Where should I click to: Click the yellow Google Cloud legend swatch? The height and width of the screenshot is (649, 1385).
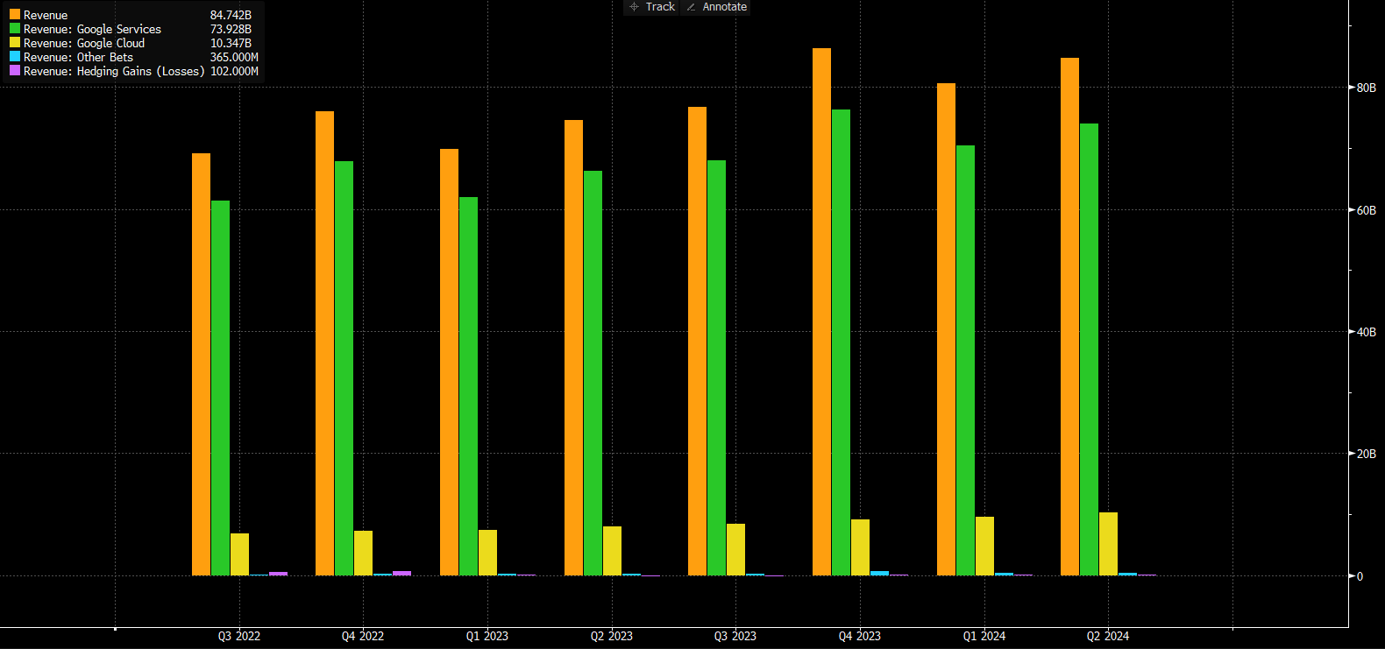point(15,42)
